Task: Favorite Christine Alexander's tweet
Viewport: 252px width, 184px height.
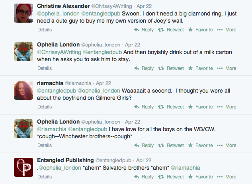Action: tap(200, 30)
